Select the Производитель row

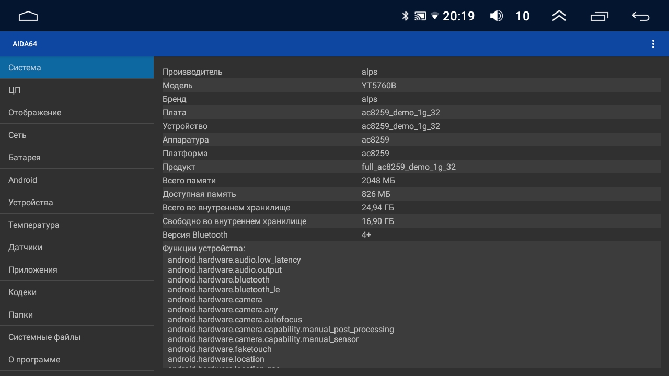click(x=411, y=72)
